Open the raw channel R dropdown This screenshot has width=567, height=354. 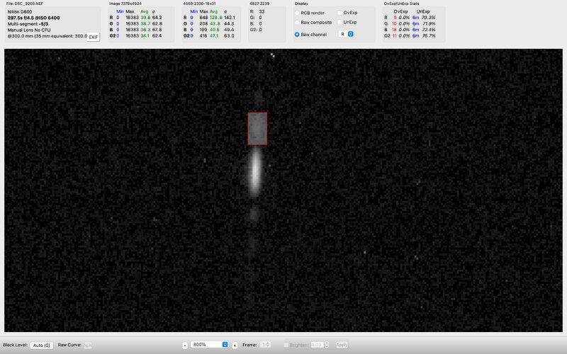click(347, 34)
